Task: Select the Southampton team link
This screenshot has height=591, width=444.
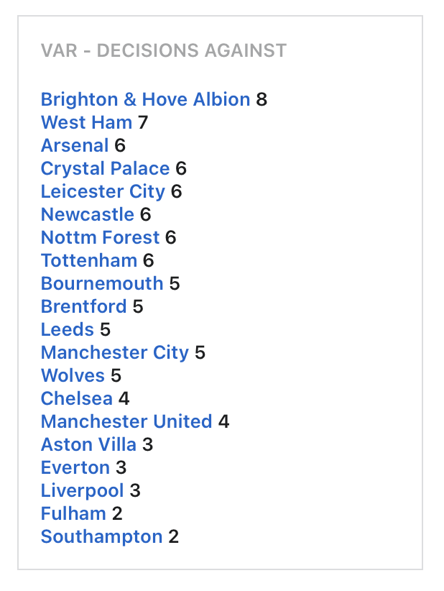Action: [x=102, y=537]
